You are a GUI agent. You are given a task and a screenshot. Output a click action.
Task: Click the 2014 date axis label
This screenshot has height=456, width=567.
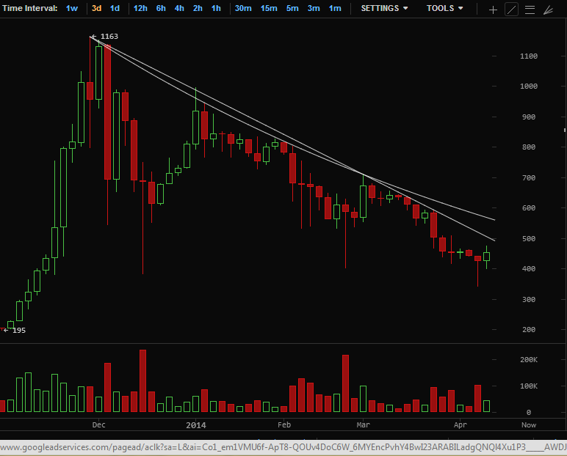point(196,425)
